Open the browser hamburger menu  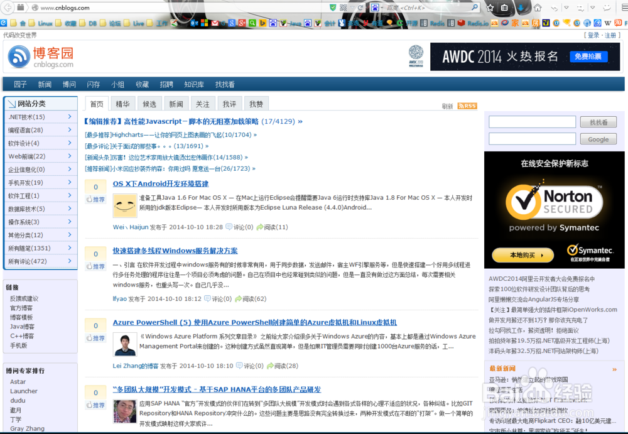tap(624, 7)
